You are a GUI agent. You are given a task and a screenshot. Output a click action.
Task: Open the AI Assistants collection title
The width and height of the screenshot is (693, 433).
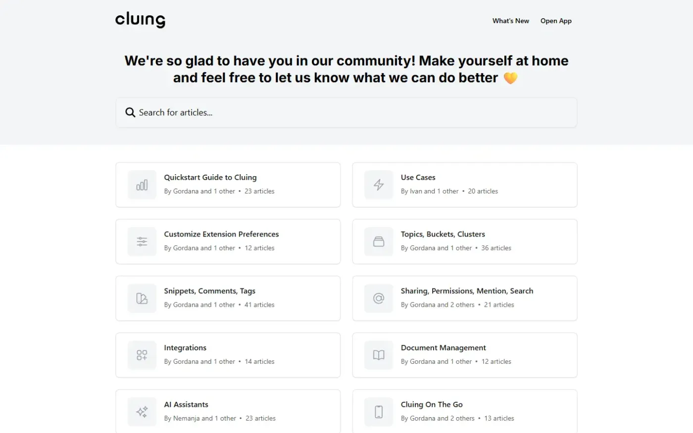186,405
